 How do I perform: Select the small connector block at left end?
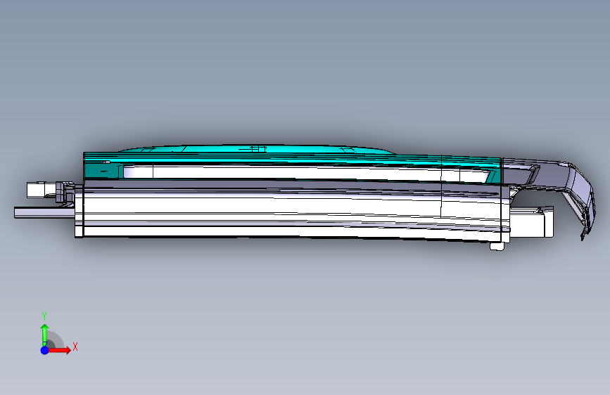tap(42, 190)
